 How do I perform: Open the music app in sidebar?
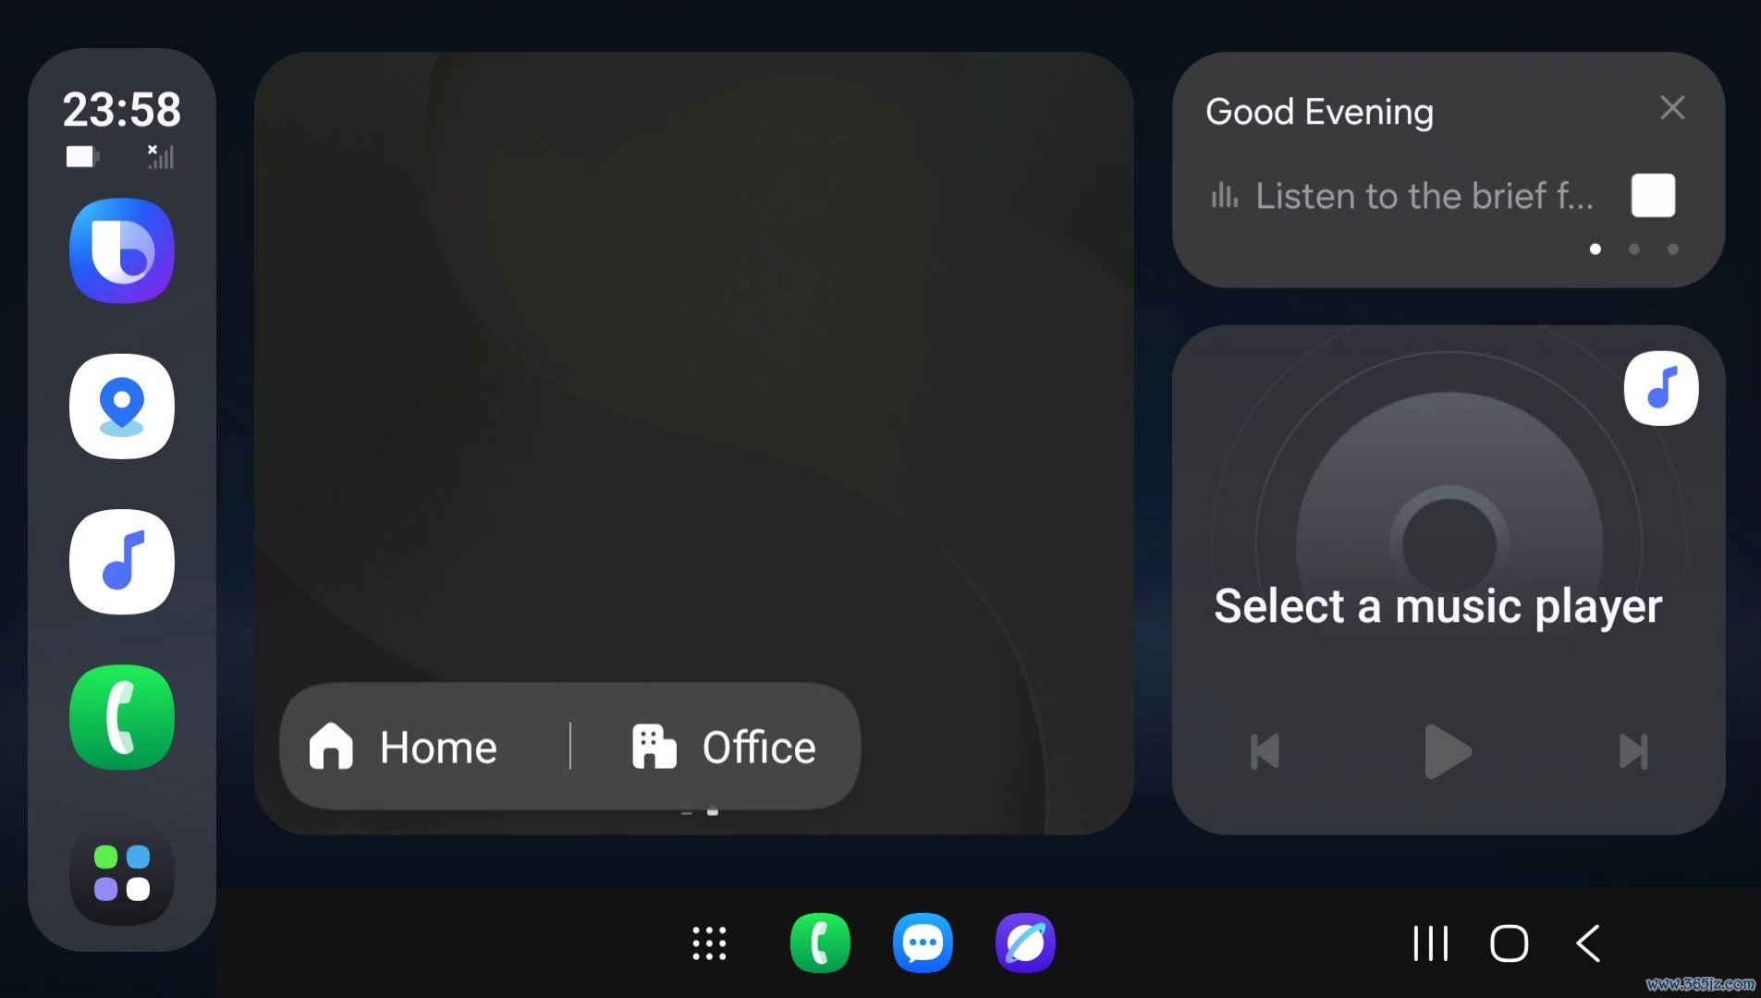pyautogui.click(x=122, y=561)
